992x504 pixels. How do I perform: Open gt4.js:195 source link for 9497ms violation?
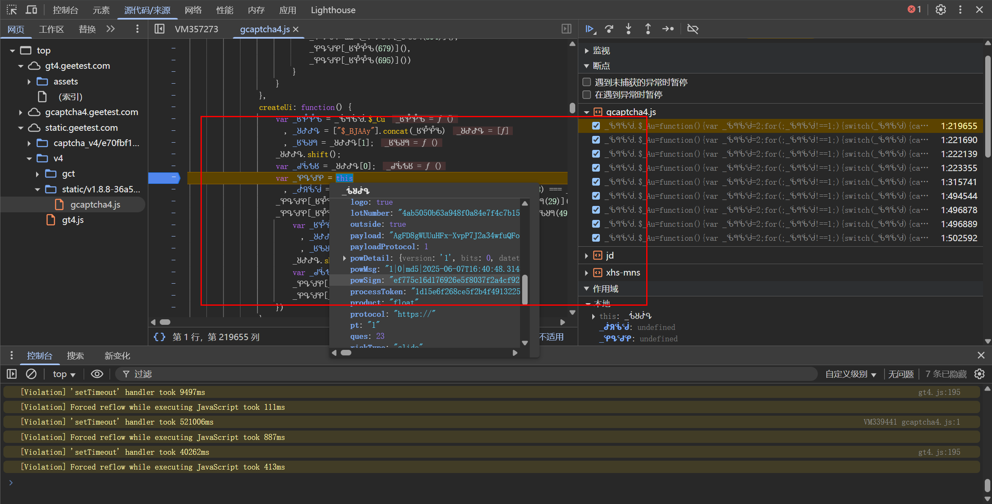[939, 392]
